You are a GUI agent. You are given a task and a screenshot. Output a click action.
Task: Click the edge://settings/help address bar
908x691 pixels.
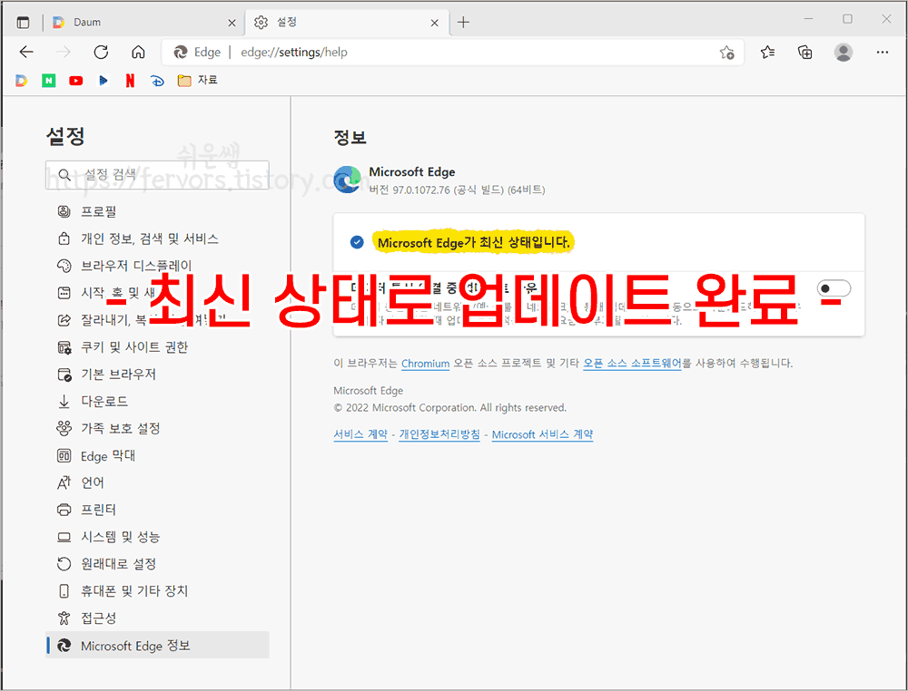(451, 52)
